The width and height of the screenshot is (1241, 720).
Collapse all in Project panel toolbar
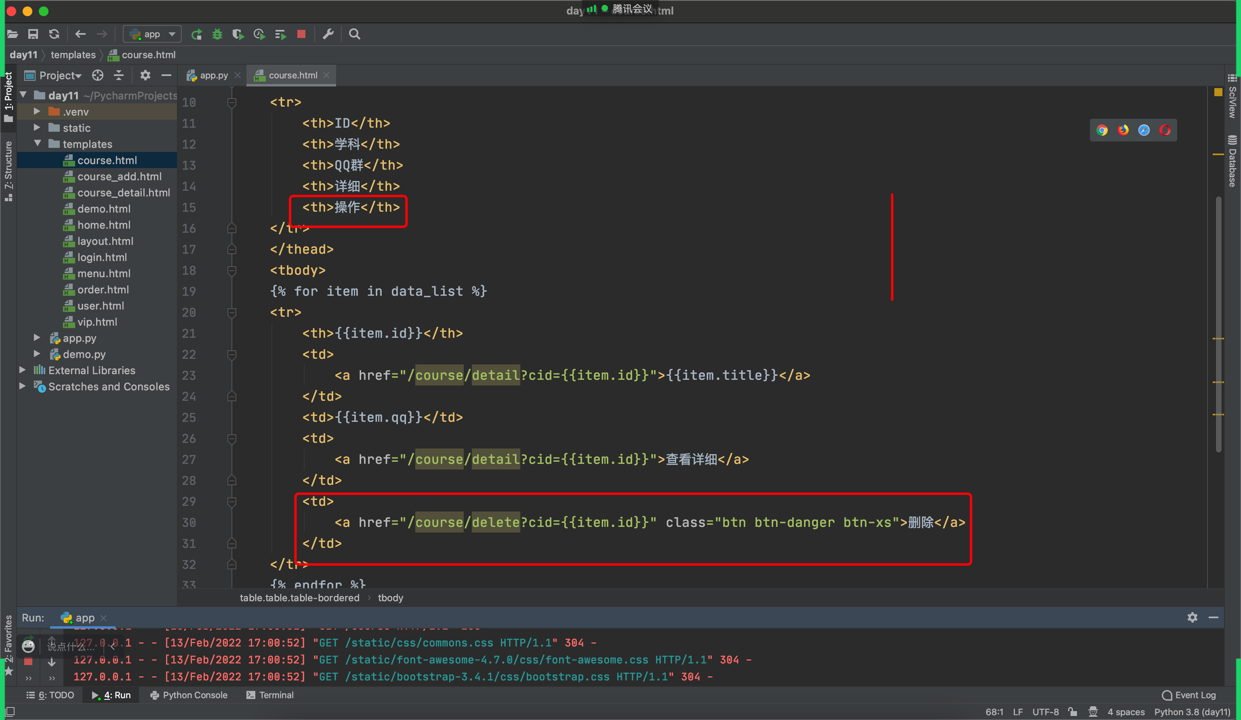click(119, 75)
